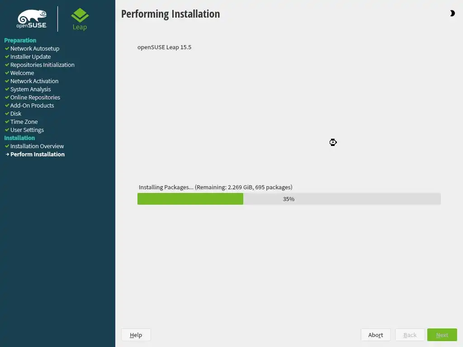
Task: Select the Repositories Initialization step
Action: tap(42, 65)
